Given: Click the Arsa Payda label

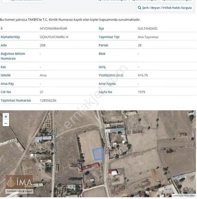Looking at the screenshot, I should coord(107,84).
